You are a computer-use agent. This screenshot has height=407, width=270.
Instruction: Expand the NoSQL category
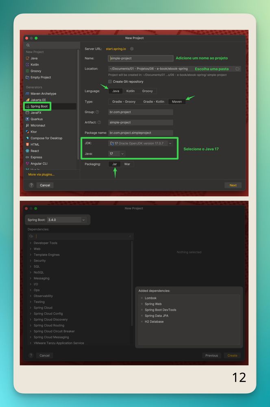pos(30,272)
